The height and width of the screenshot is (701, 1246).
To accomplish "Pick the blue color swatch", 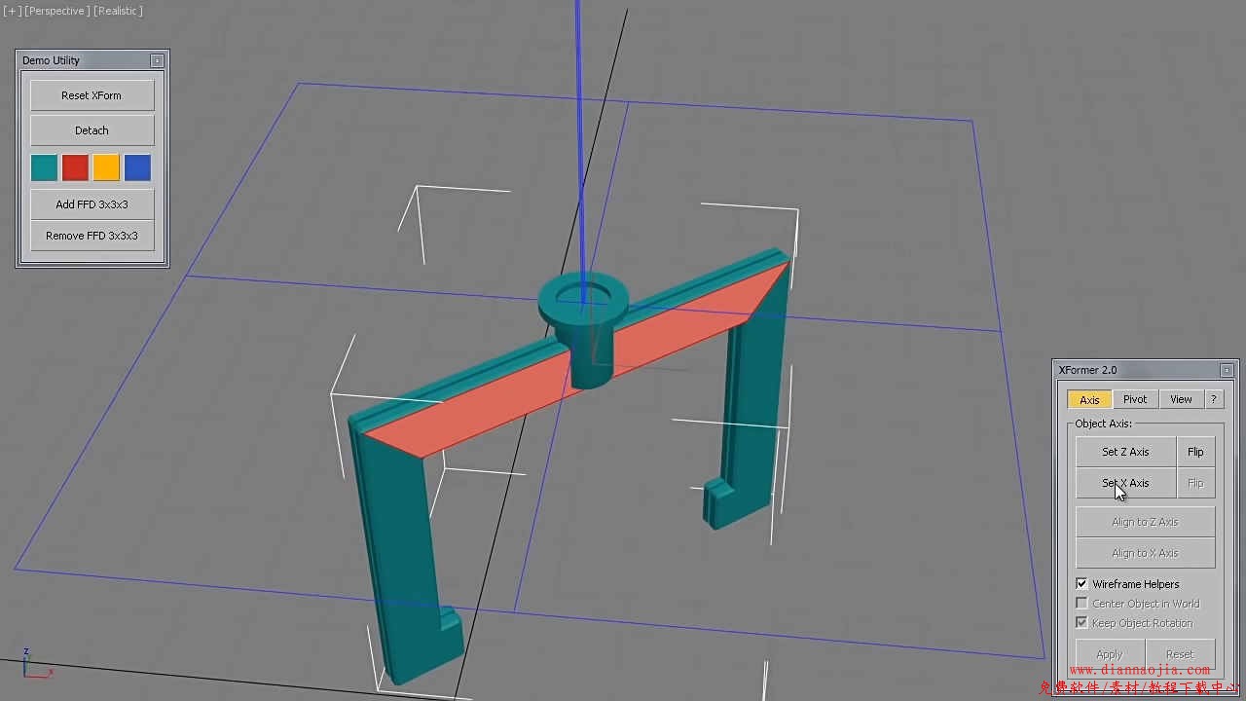I will 137,167.
